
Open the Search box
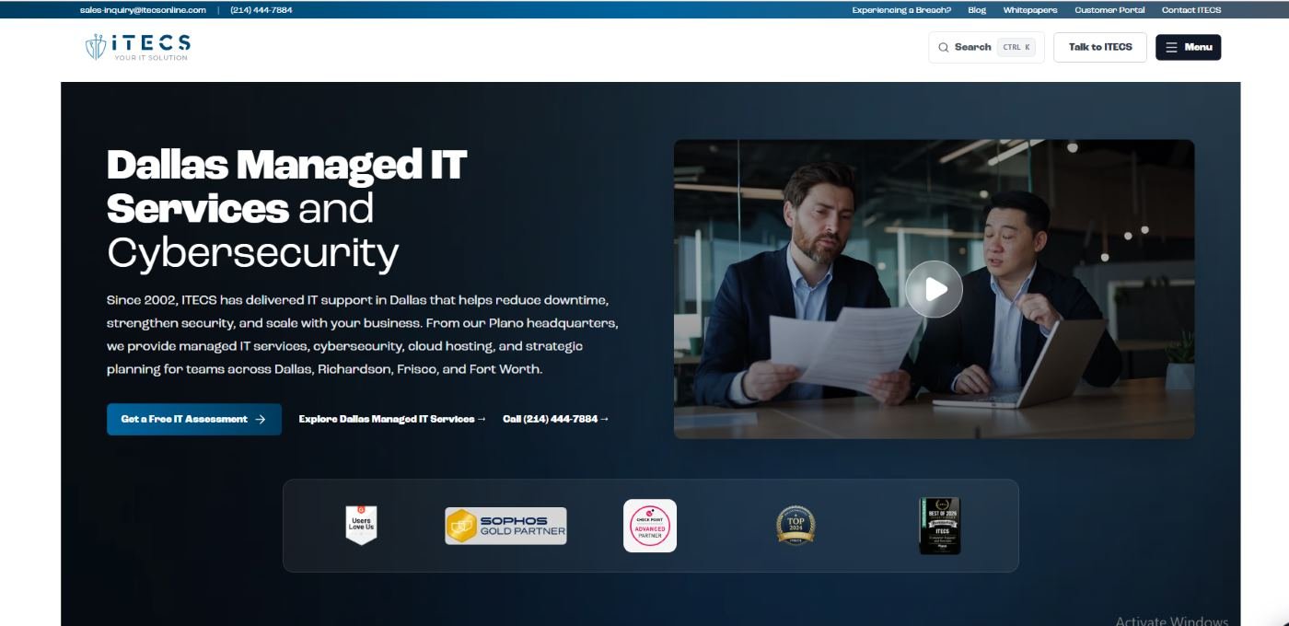click(x=986, y=47)
